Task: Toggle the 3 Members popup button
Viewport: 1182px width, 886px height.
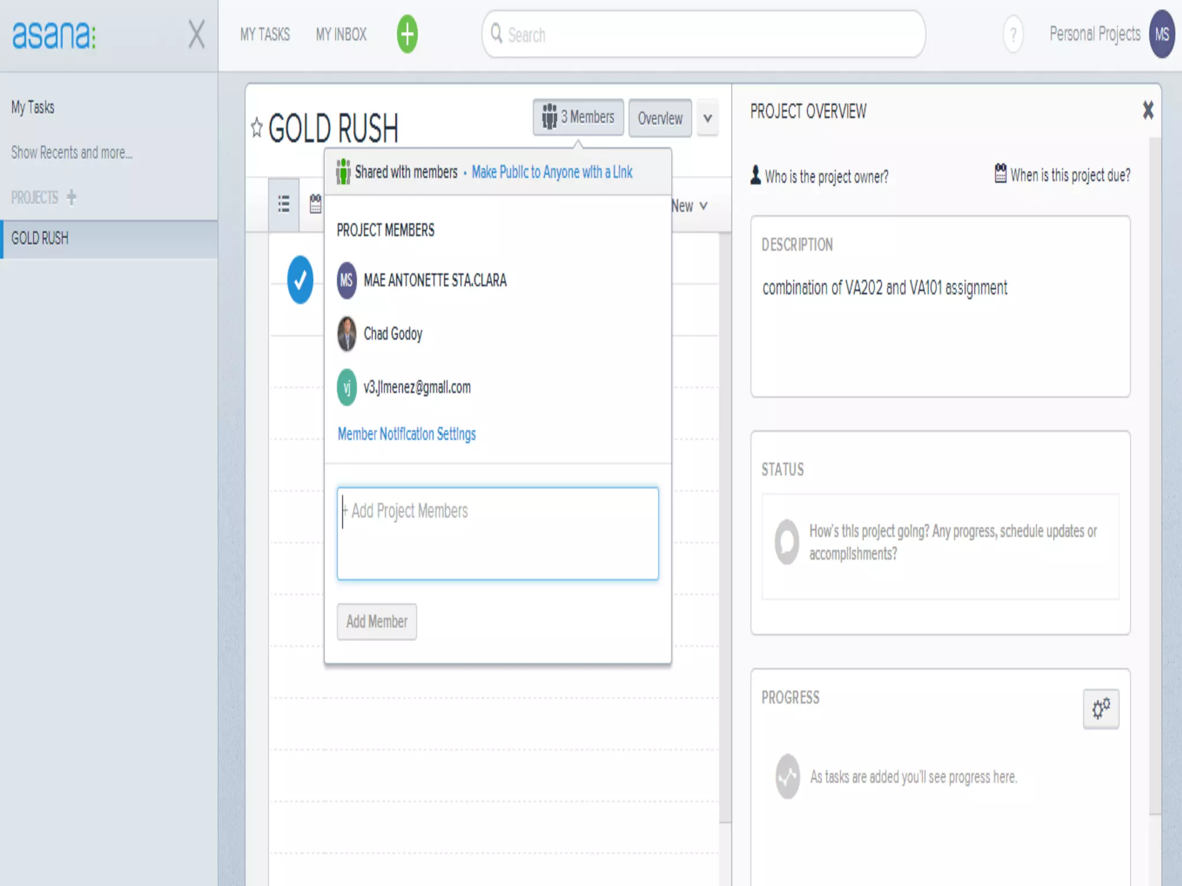Action: coord(578,118)
